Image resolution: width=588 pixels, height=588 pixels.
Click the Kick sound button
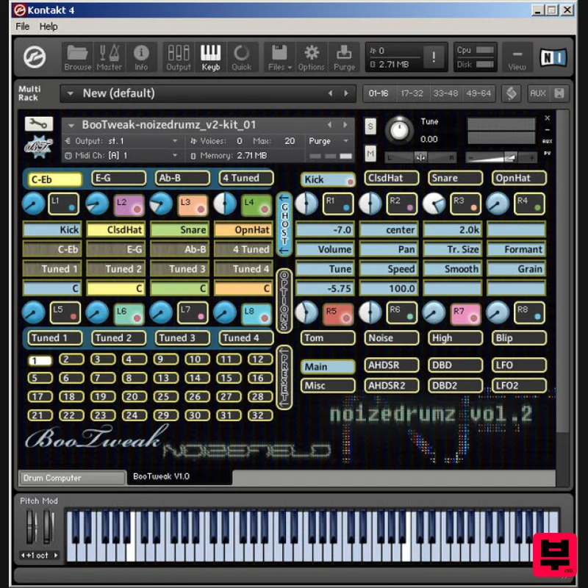pos(328,179)
